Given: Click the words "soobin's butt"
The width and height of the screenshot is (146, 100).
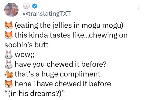Looking at the screenshot, I should [26, 45].
